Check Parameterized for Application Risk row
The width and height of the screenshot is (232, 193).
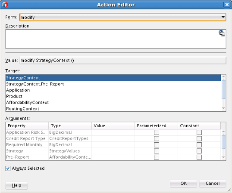157,132
